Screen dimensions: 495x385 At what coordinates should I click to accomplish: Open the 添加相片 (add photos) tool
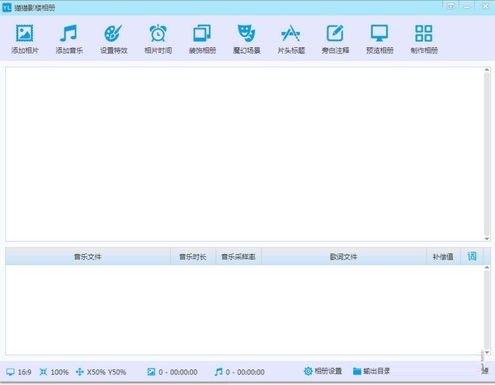pos(25,39)
